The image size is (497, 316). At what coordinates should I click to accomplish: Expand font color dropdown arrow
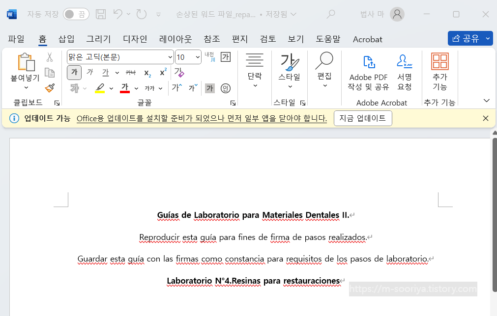136,89
